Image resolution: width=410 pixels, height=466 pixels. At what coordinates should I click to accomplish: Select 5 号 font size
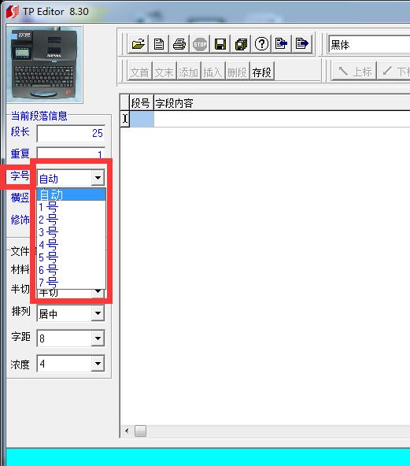[x=71, y=257]
